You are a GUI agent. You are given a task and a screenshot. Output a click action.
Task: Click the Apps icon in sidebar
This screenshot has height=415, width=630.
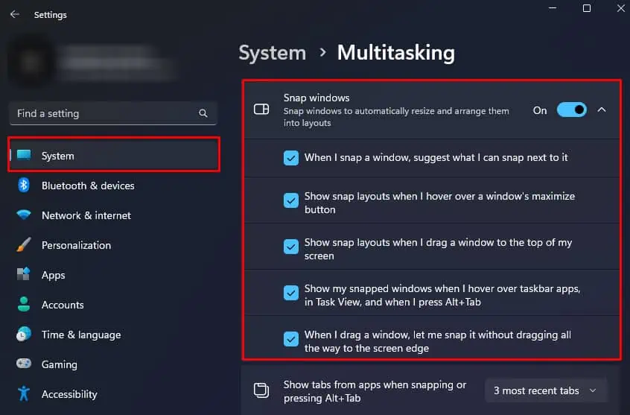[x=24, y=274]
